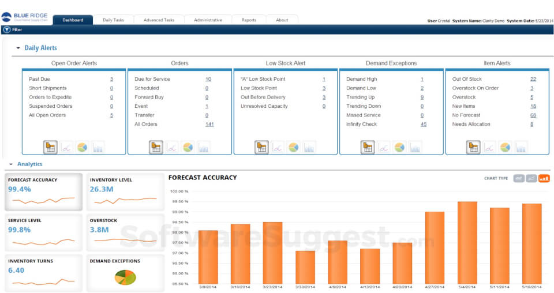Open the Out Of Stock count link
554x293 pixels.
(x=533, y=79)
